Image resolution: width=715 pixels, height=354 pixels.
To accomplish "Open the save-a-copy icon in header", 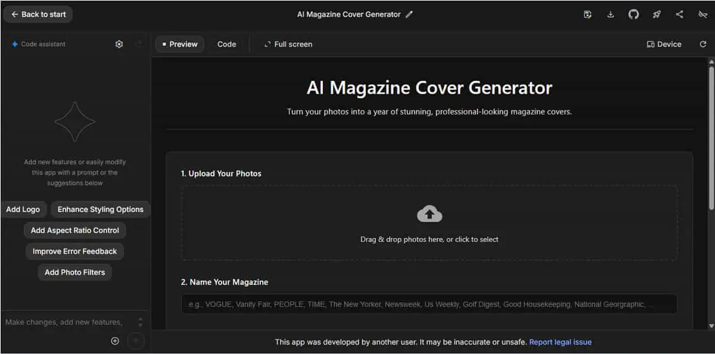I will coord(587,14).
